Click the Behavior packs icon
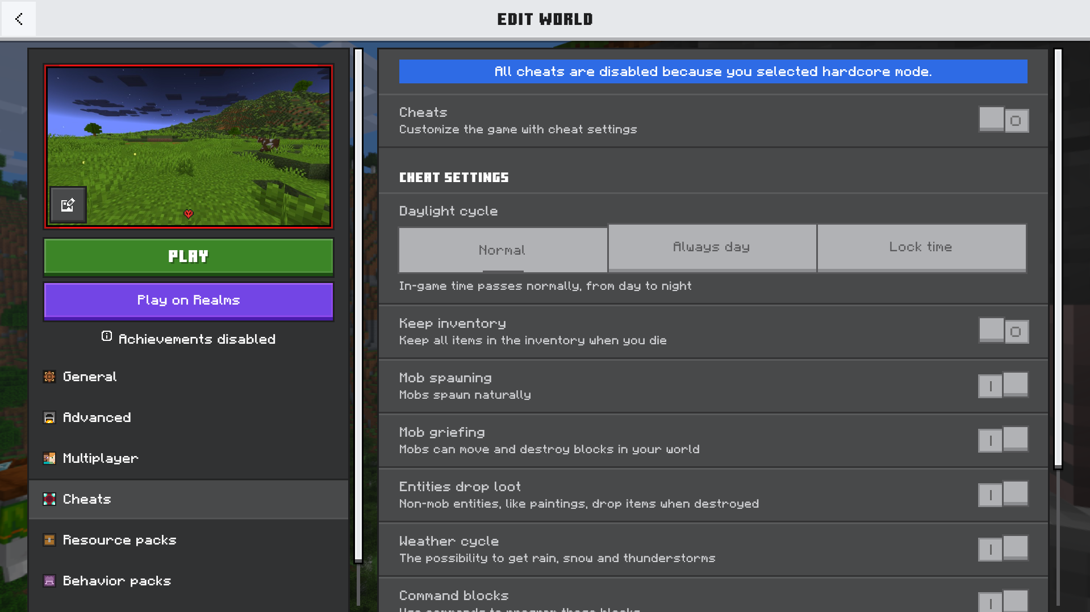Screen dimensions: 1090x612 [x=49, y=581]
